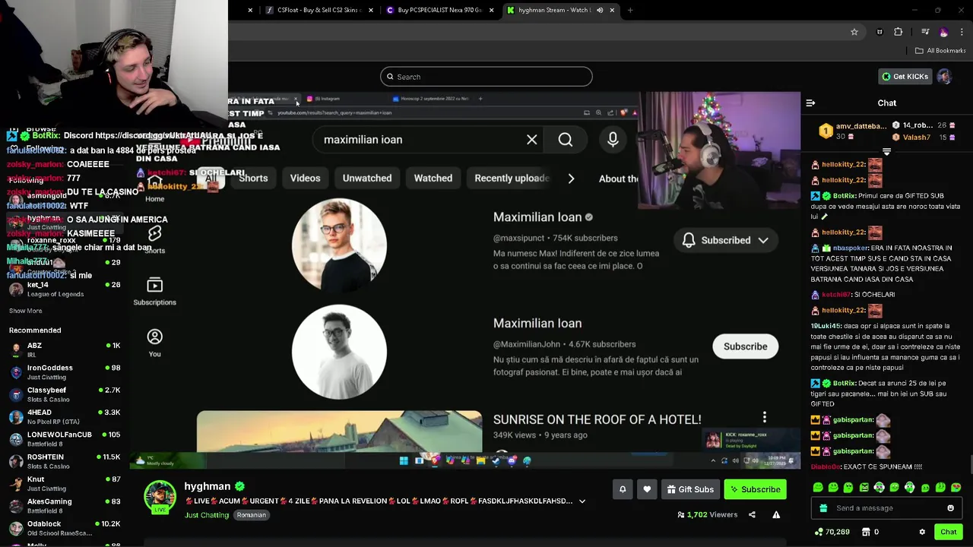Screen dimensions: 973x547
Task: Activate YouTube voice search microphone
Action: click(613, 139)
